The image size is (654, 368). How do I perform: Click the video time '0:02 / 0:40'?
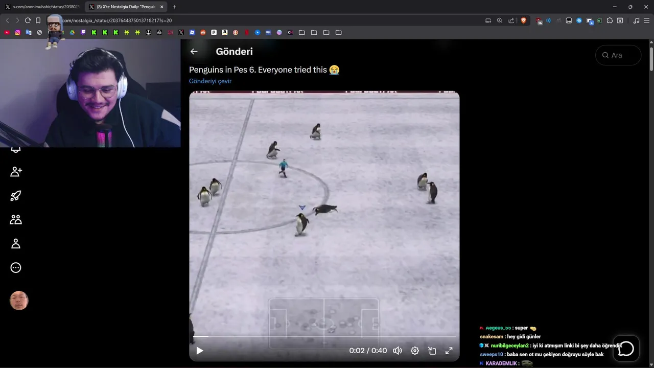point(368,351)
